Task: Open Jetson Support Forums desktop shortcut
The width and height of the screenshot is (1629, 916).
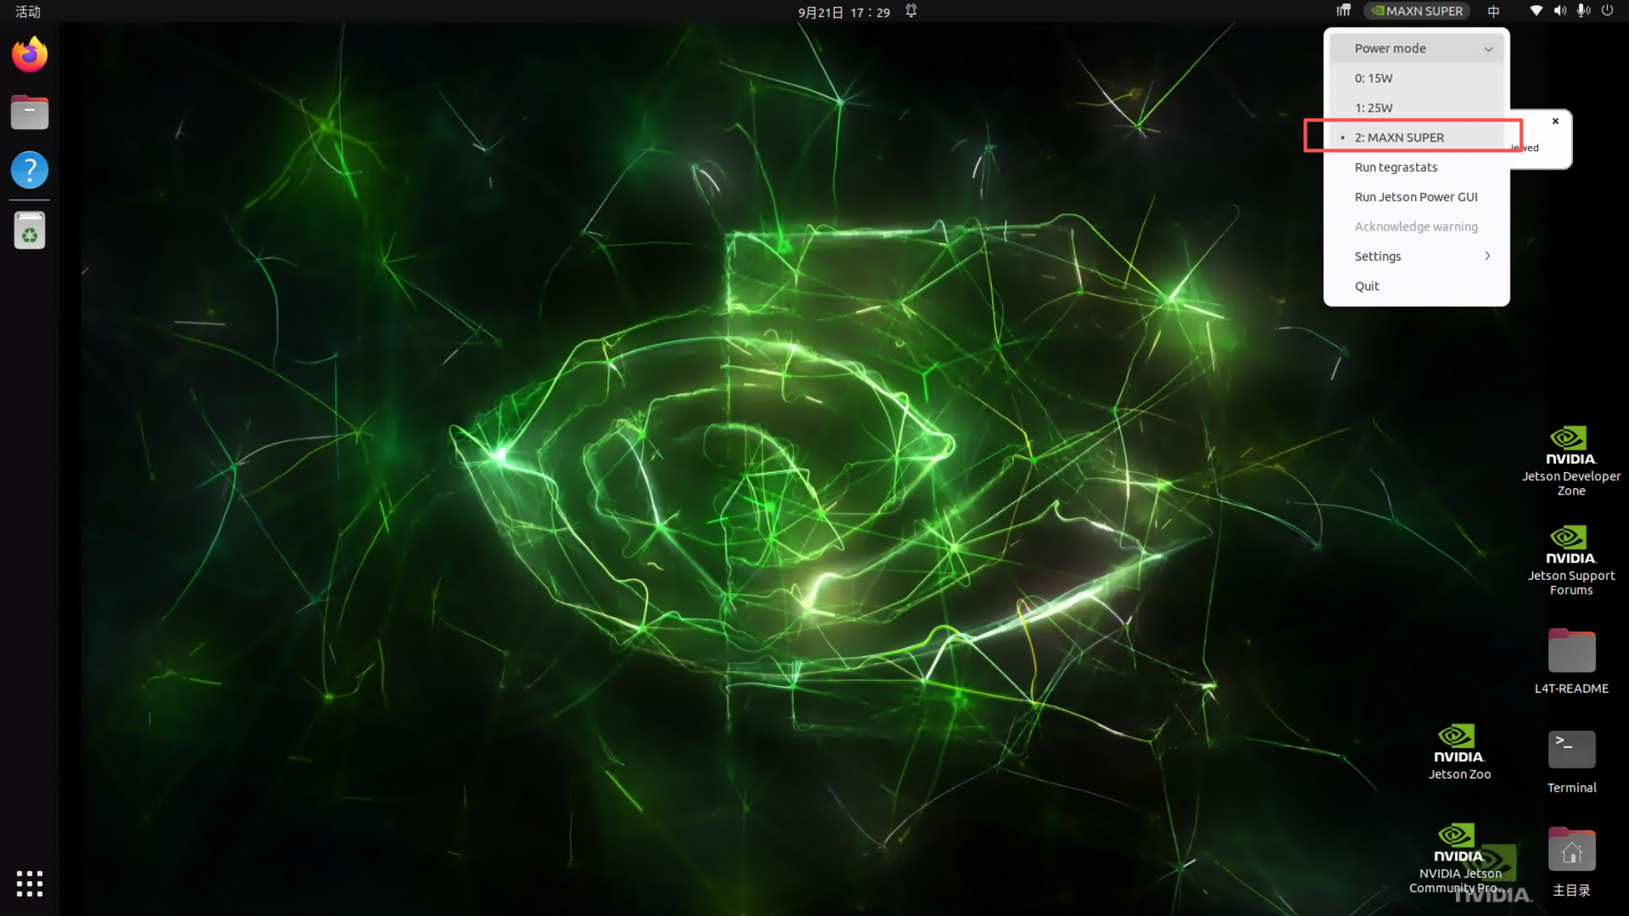Action: point(1571,560)
